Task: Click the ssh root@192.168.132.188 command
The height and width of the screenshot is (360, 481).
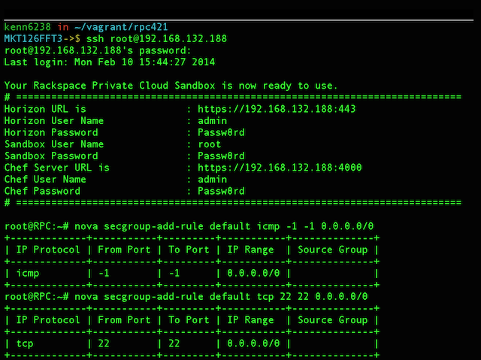Action: pyautogui.click(x=156, y=38)
